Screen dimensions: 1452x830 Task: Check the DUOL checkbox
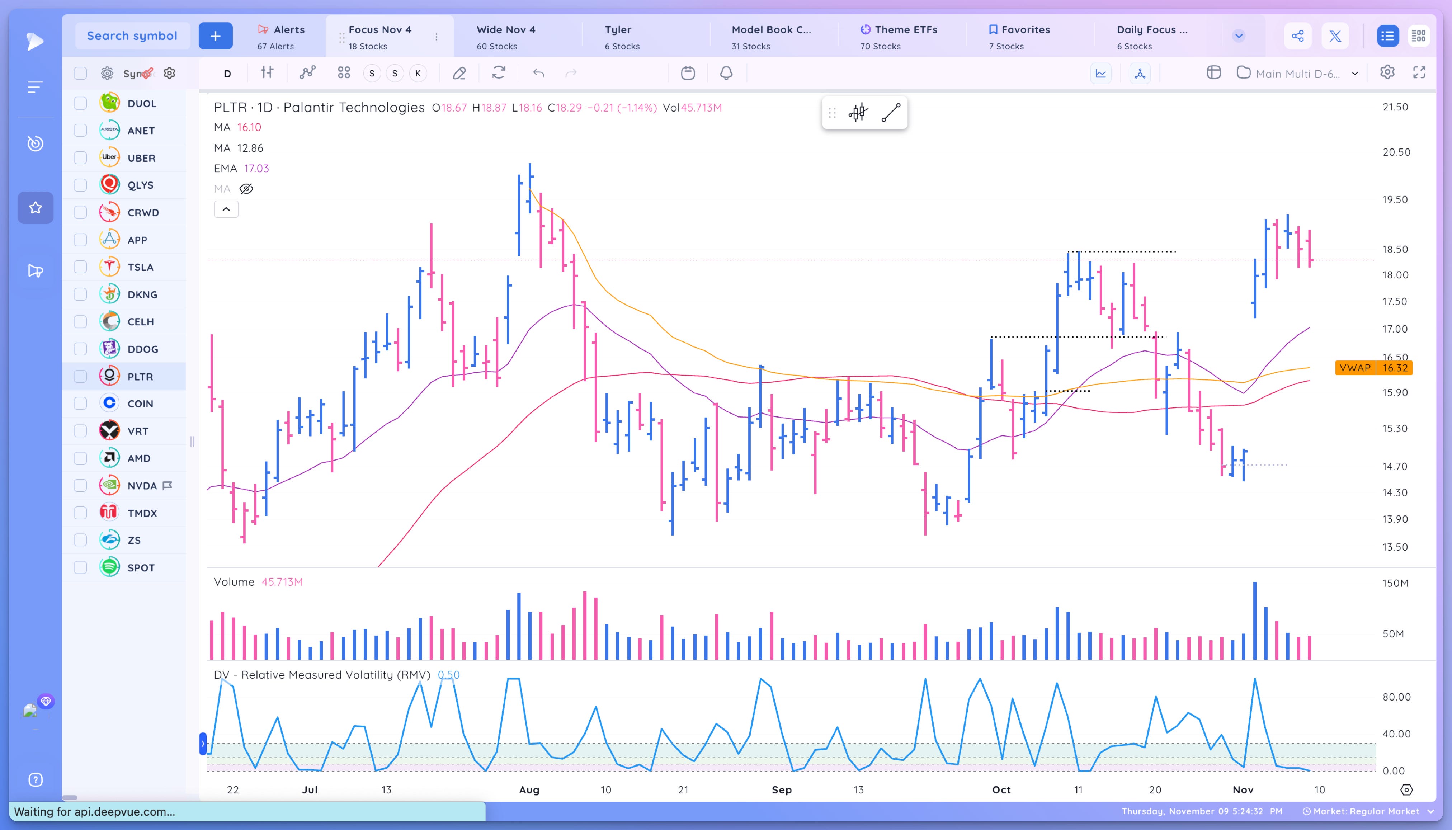click(80, 103)
